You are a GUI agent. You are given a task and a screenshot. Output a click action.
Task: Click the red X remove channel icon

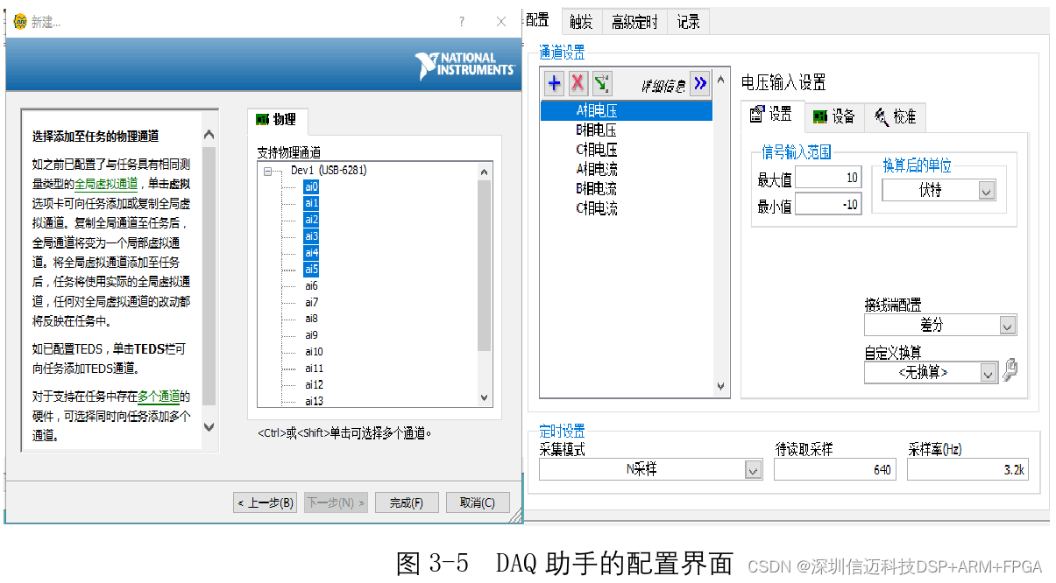tap(578, 83)
